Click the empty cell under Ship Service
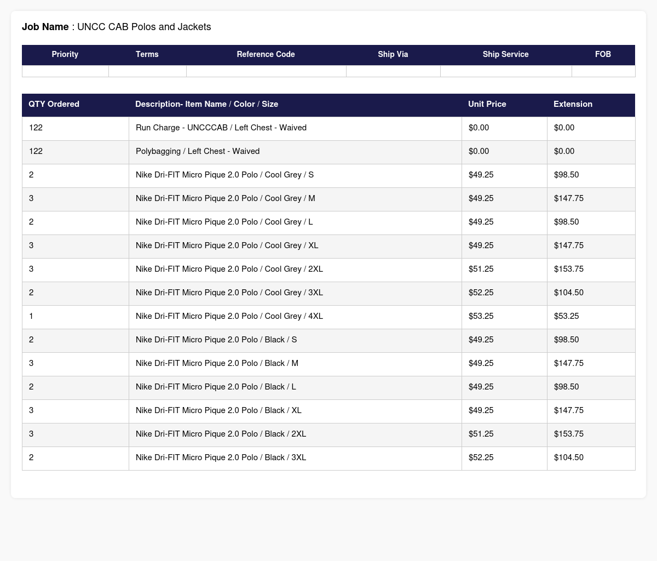The width and height of the screenshot is (657, 561). point(506,71)
